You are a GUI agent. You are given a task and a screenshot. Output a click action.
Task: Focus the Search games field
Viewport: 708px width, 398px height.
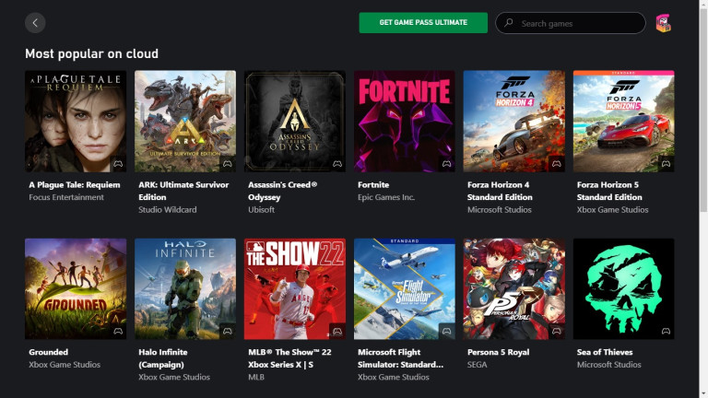tap(571, 23)
